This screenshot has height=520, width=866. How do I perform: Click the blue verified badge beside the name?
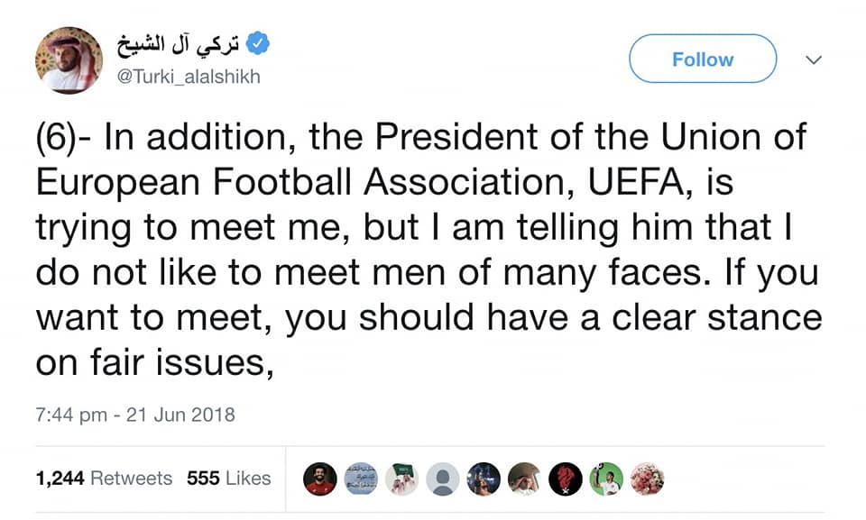click(x=259, y=43)
